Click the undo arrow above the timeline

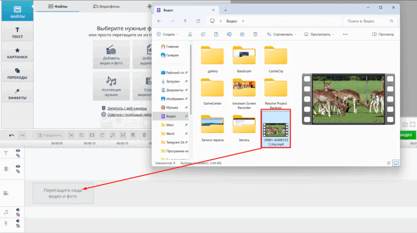[x=11, y=135]
